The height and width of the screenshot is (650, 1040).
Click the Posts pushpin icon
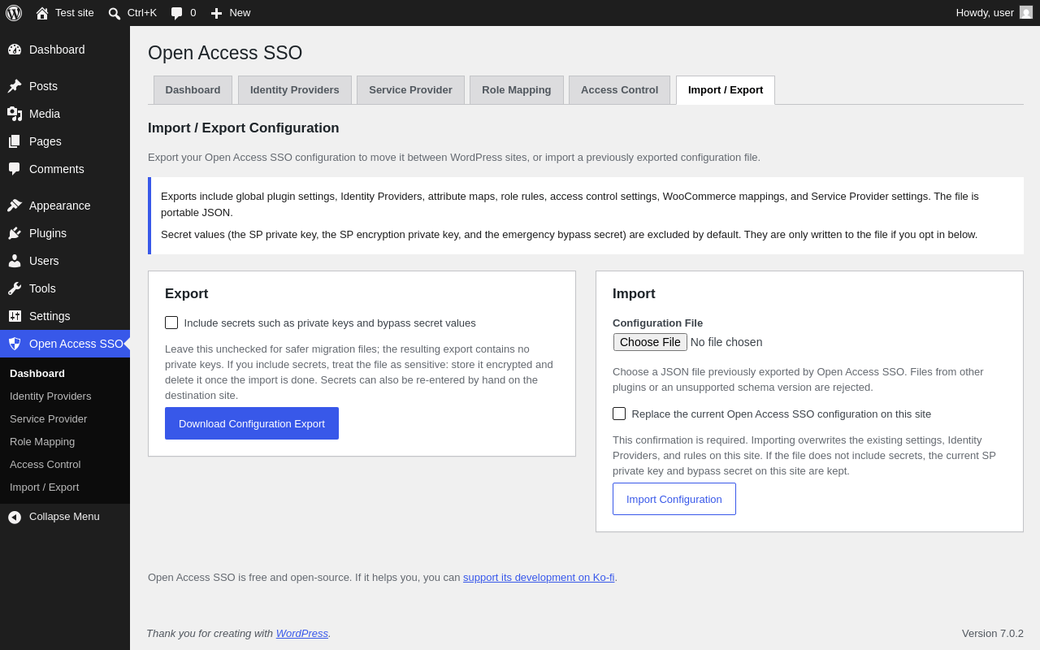pyautogui.click(x=15, y=86)
